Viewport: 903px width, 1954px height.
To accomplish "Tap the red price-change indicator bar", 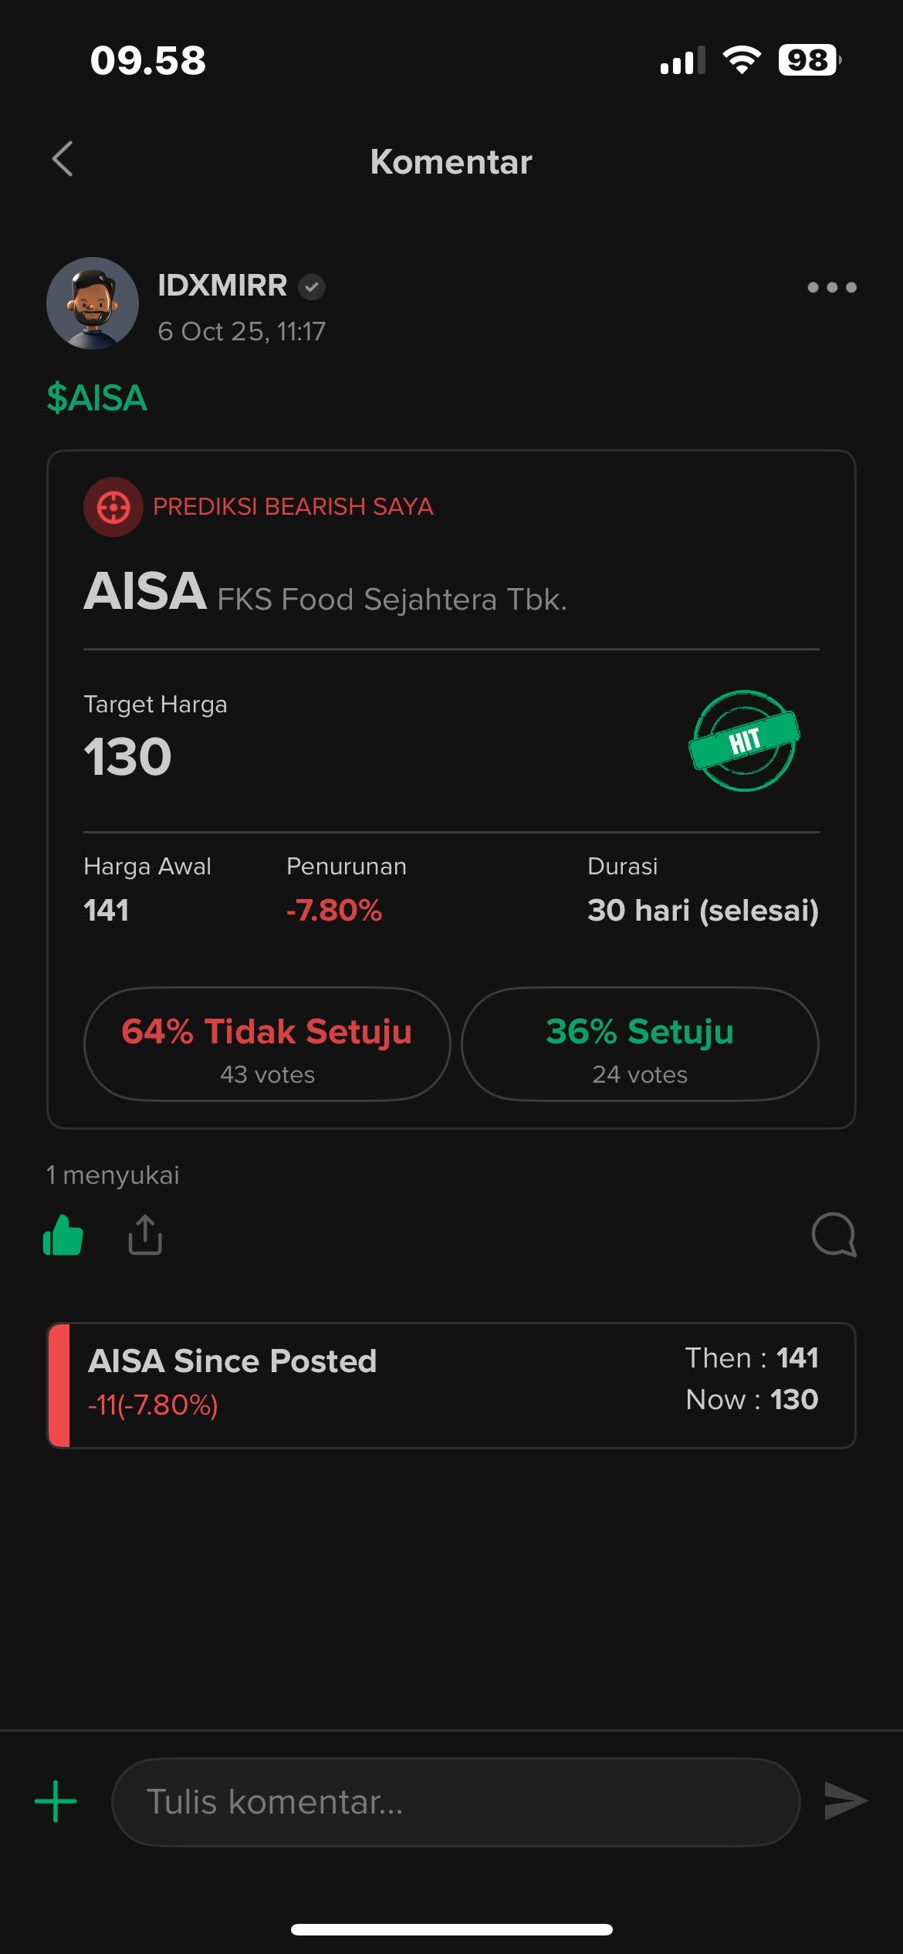I will click(x=59, y=1385).
